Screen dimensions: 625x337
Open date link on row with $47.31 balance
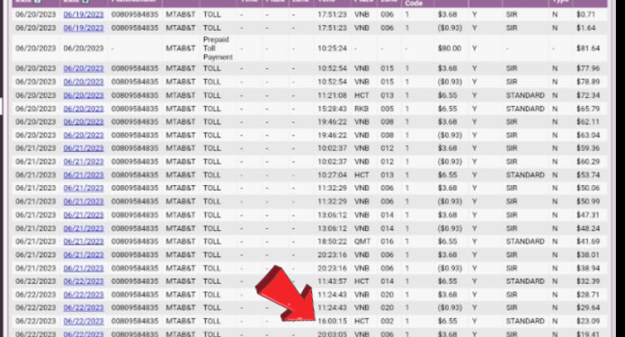(x=84, y=215)
